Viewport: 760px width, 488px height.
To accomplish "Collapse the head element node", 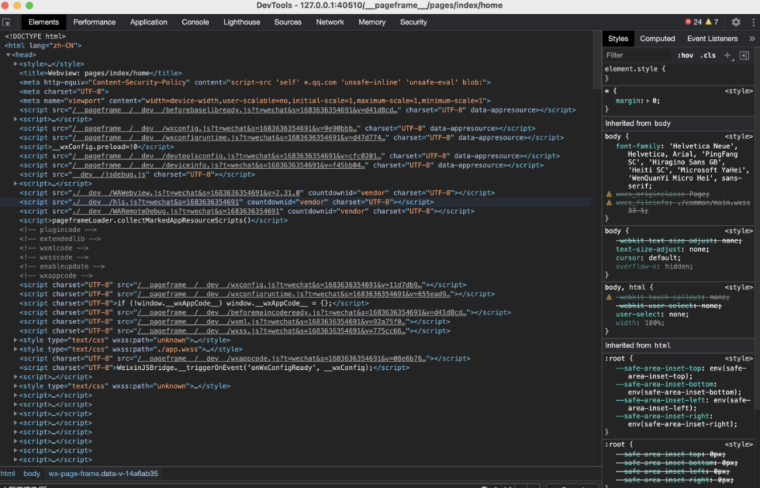I will point(8,55).
